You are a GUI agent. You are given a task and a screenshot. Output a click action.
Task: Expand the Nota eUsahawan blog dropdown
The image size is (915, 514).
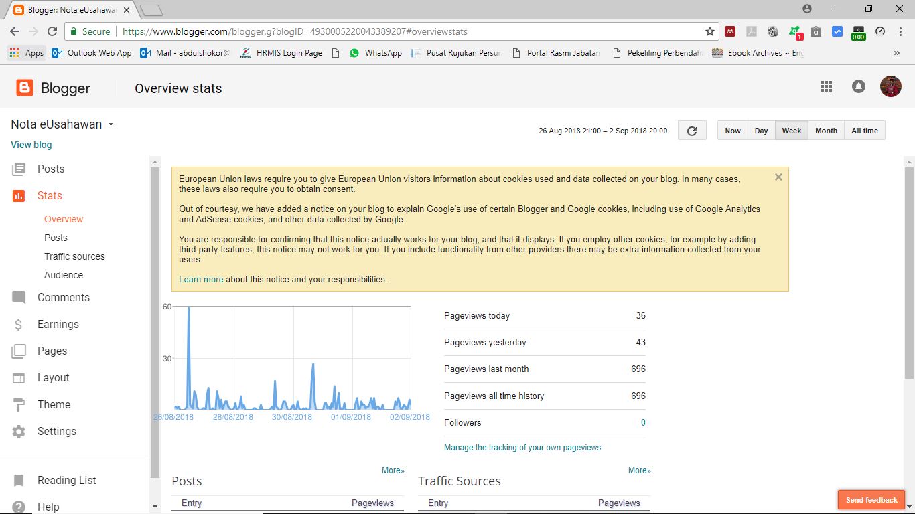coord(111,124)
